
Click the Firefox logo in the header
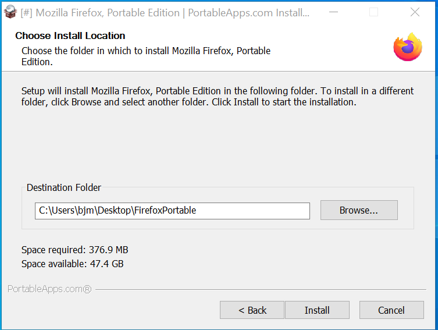[407, 47]
